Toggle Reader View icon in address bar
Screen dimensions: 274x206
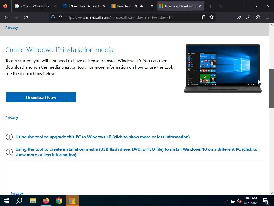(x=204, y=17)
